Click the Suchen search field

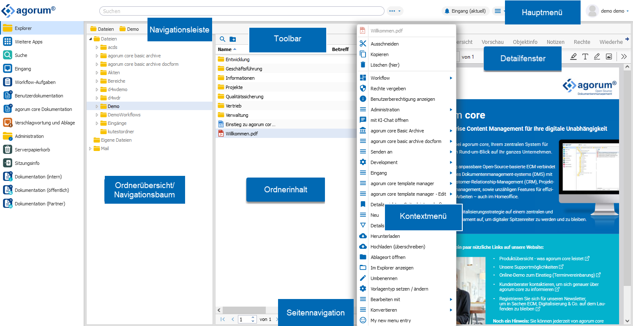click(242, 11)
